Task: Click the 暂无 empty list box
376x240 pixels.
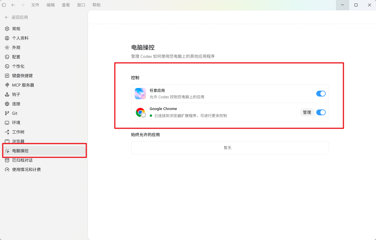Action: click(x=230, y=148)
